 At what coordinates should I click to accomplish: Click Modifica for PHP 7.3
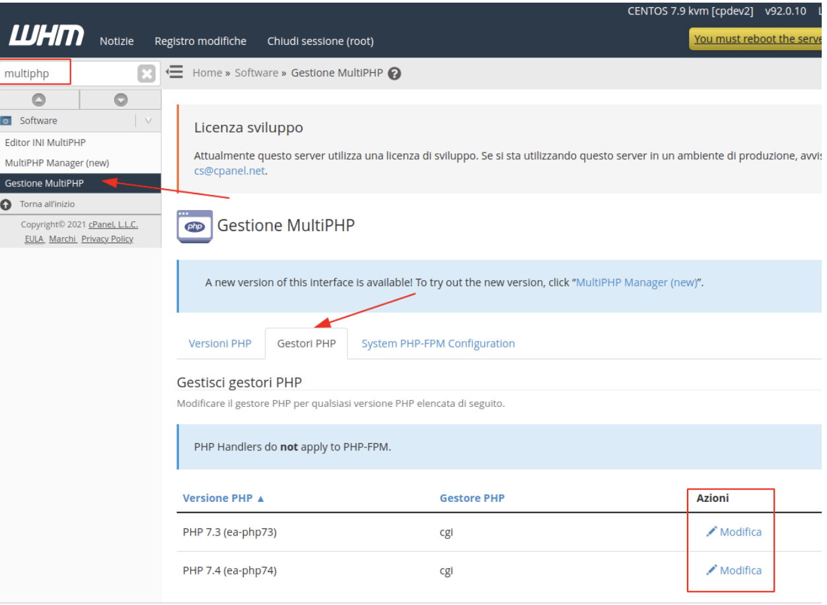(x=740, y=532)
